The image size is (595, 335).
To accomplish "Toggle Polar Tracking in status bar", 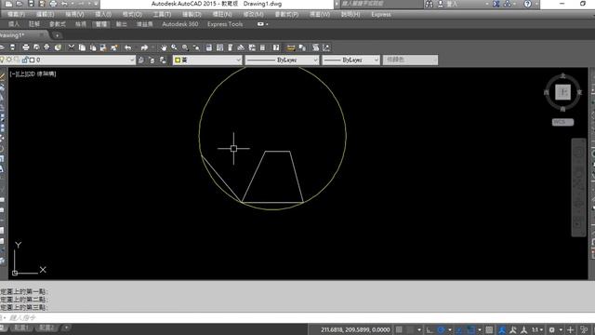I will click(441, 329).
